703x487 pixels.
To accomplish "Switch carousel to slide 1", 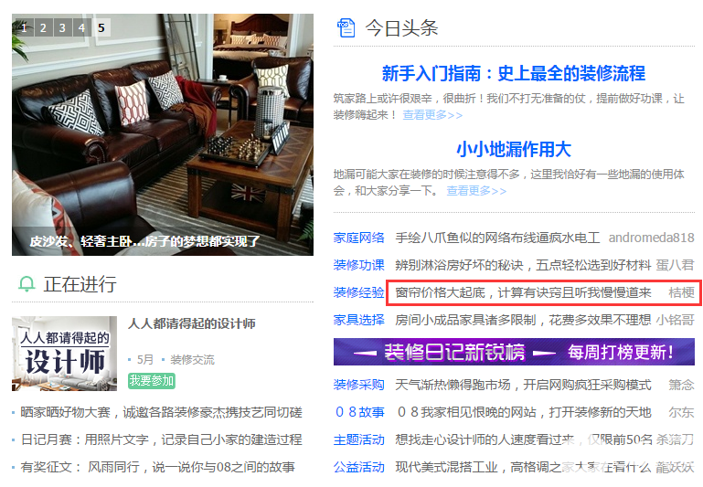I will (24, 27).
